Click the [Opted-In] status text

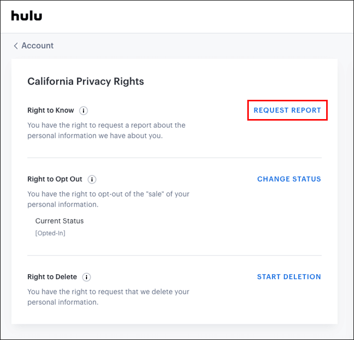tap(50, 233)
